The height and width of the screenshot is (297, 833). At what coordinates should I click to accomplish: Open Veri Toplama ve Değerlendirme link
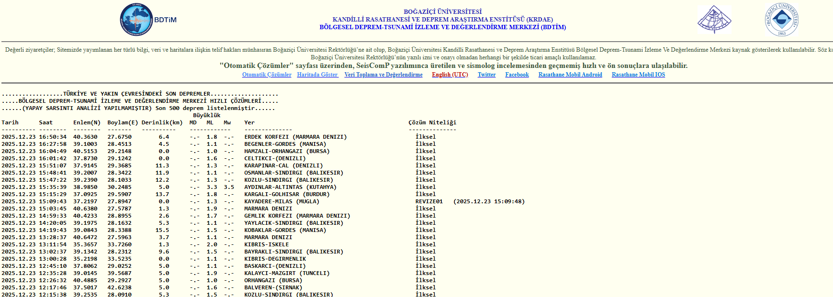coord(383,75)
